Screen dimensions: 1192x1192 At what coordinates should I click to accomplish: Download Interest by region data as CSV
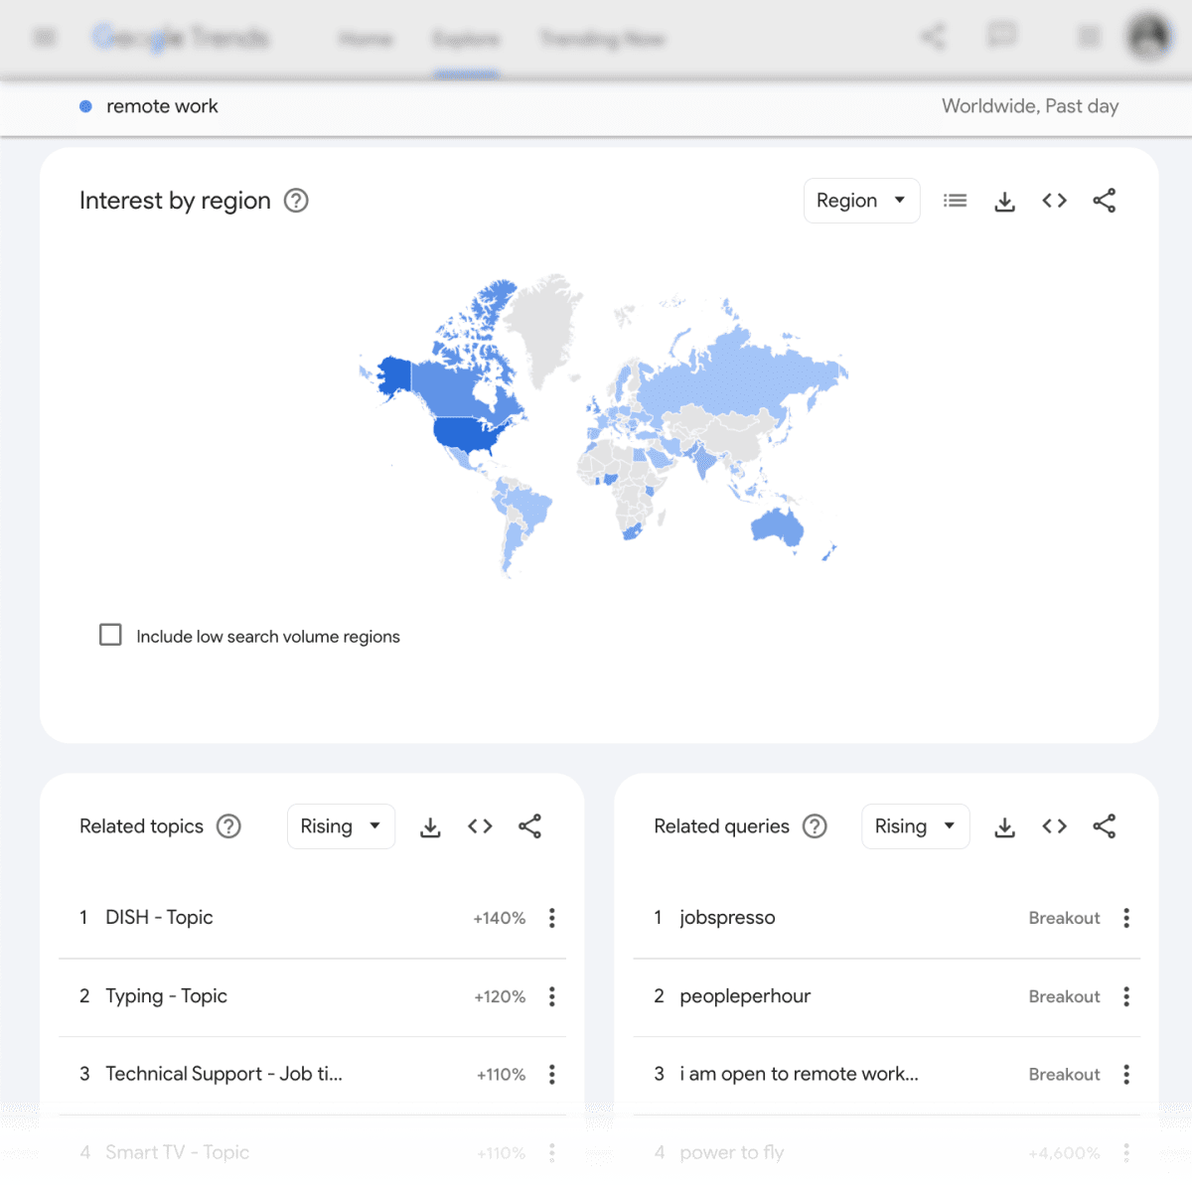tap(1004, 201)
